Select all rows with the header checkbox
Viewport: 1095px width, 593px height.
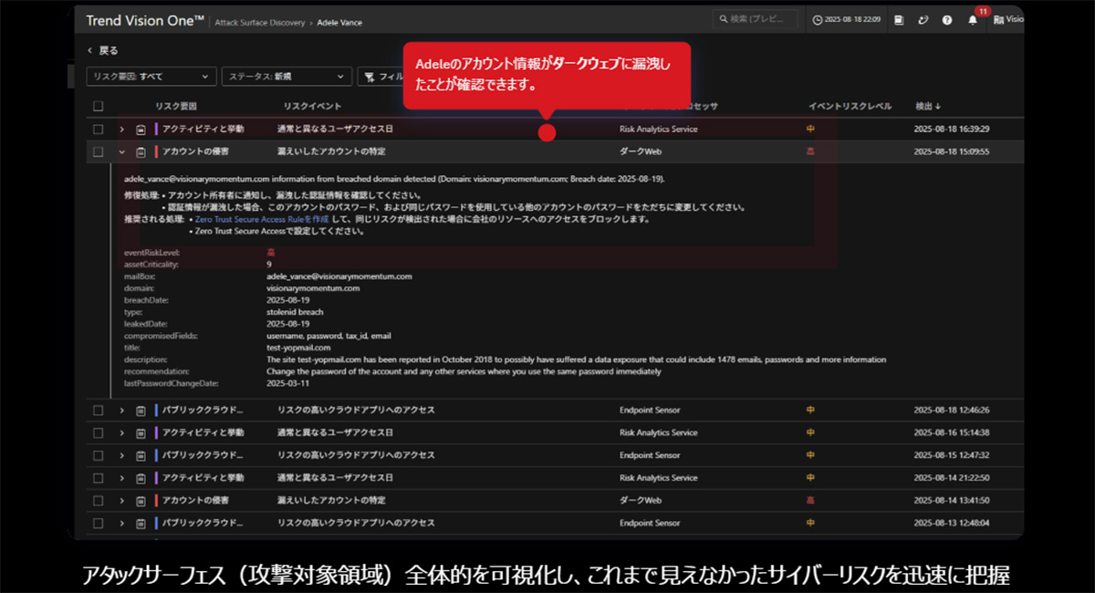coord(99,107)
